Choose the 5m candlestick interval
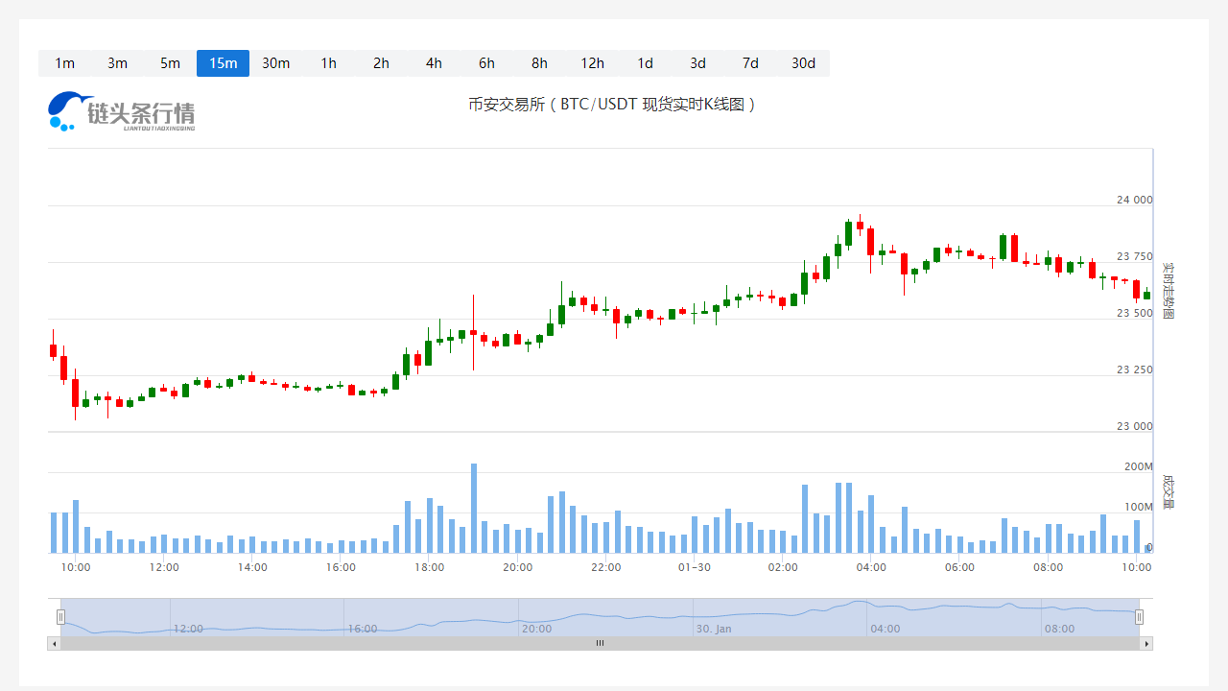1228x691 pixels. pos(170,63)
